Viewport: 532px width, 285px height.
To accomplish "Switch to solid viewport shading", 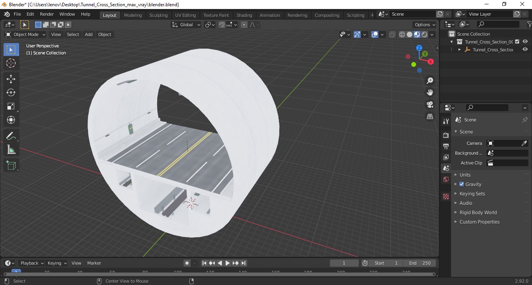I will pos(410,34).
